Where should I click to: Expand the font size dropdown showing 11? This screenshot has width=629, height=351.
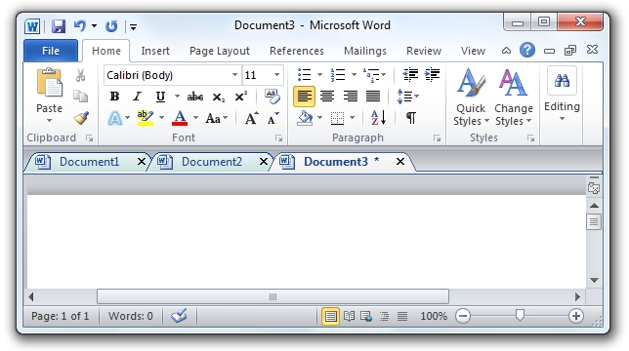tap(276, 75)
